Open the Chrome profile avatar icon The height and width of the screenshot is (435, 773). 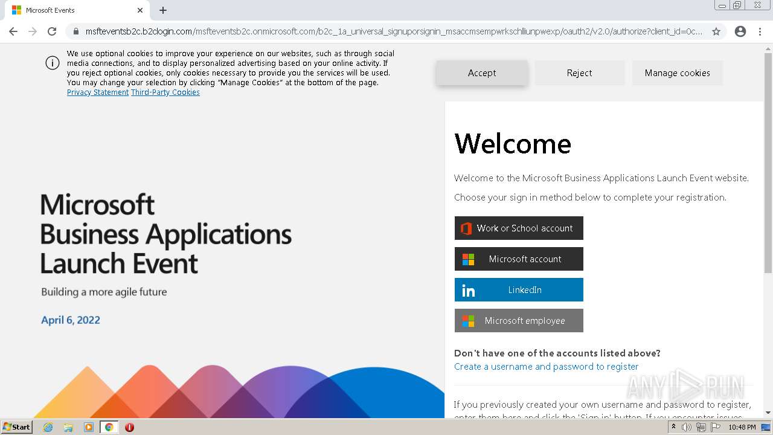point(740,31)
